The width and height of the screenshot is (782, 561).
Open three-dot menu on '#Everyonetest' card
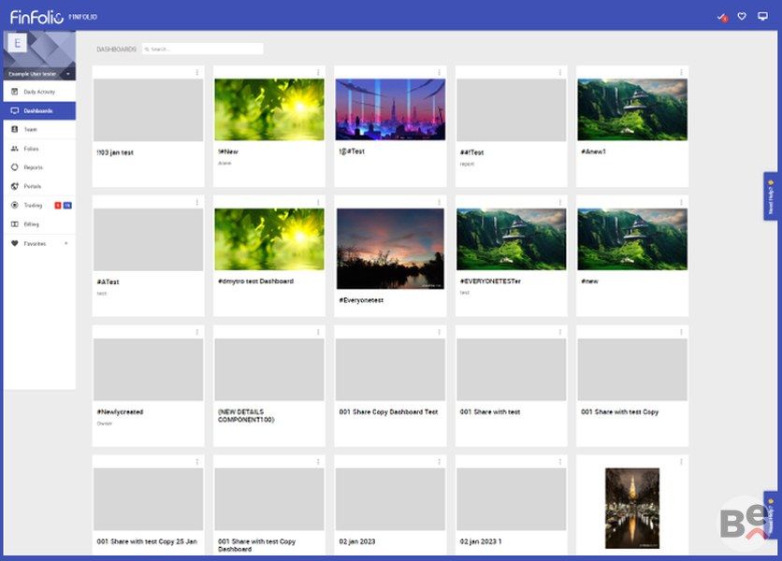pyautogui.click(x=439, y=202)
